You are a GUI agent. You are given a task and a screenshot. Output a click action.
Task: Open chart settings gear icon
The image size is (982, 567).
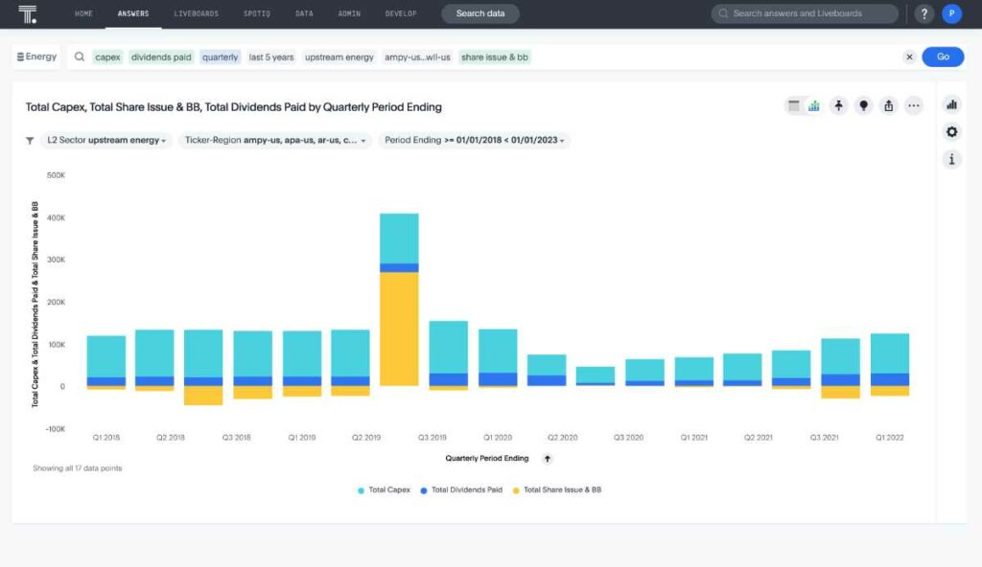point(952,132)
